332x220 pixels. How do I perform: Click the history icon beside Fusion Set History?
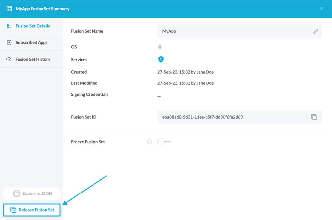pos(9,59)
